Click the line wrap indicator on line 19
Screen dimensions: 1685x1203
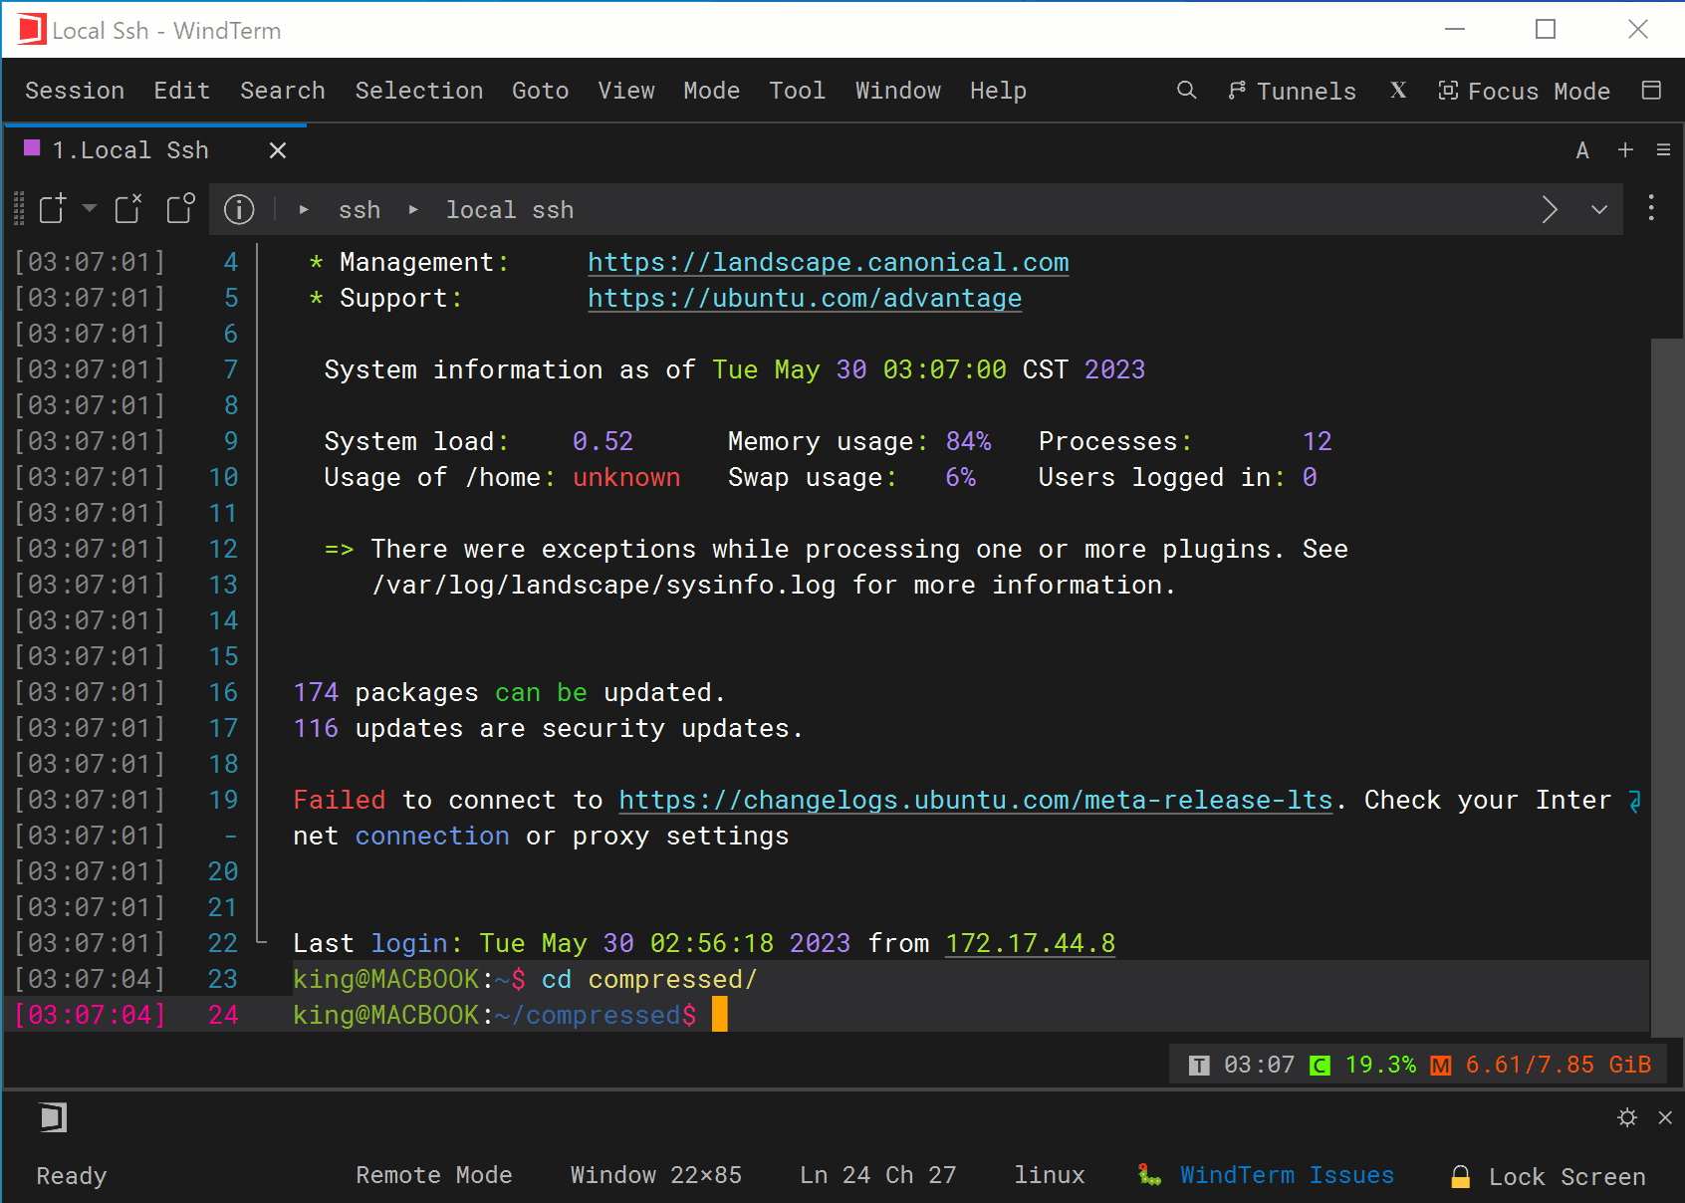pyautogui.click(x=1634, y=801)
